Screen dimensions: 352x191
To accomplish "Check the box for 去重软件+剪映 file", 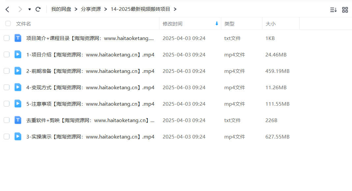I will [7, 120].
